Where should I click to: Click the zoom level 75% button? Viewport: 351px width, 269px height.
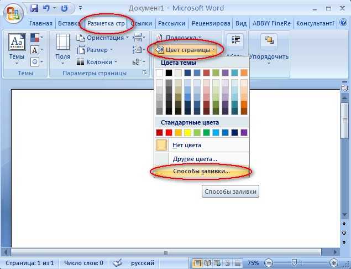[253, 263]
